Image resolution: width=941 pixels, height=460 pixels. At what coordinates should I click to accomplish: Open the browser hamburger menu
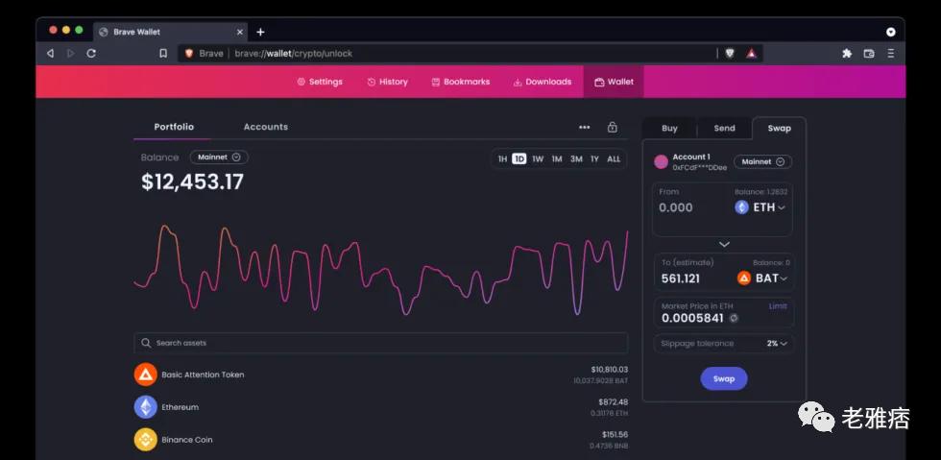pos(891,54)
